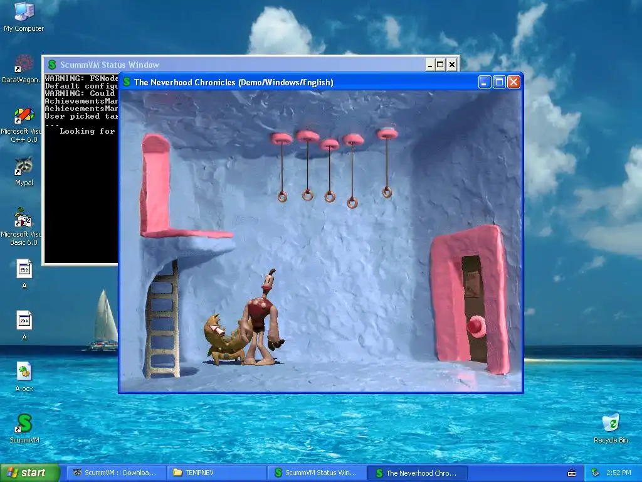This screenshot has width=642, height=482.
Task: Switch to TEMPNEV folder taskbar button
Action: 217,473
